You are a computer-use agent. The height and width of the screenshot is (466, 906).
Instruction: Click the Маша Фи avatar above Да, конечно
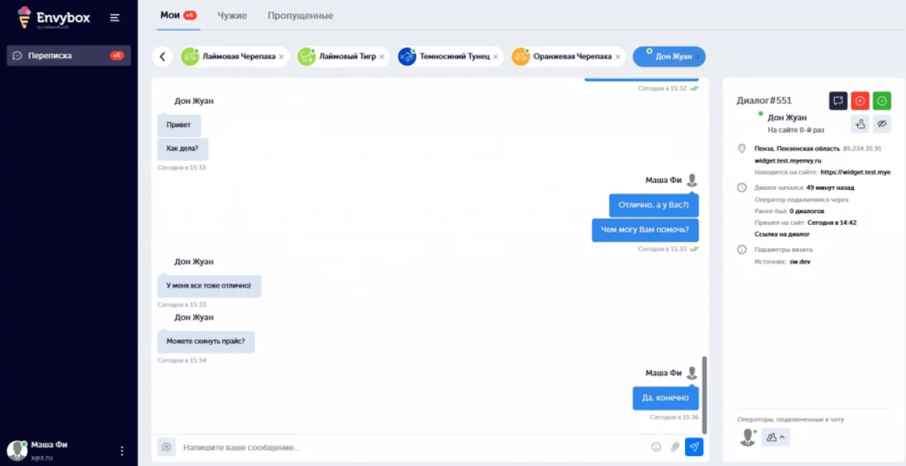pyautogui.click(x=692, y=373)
